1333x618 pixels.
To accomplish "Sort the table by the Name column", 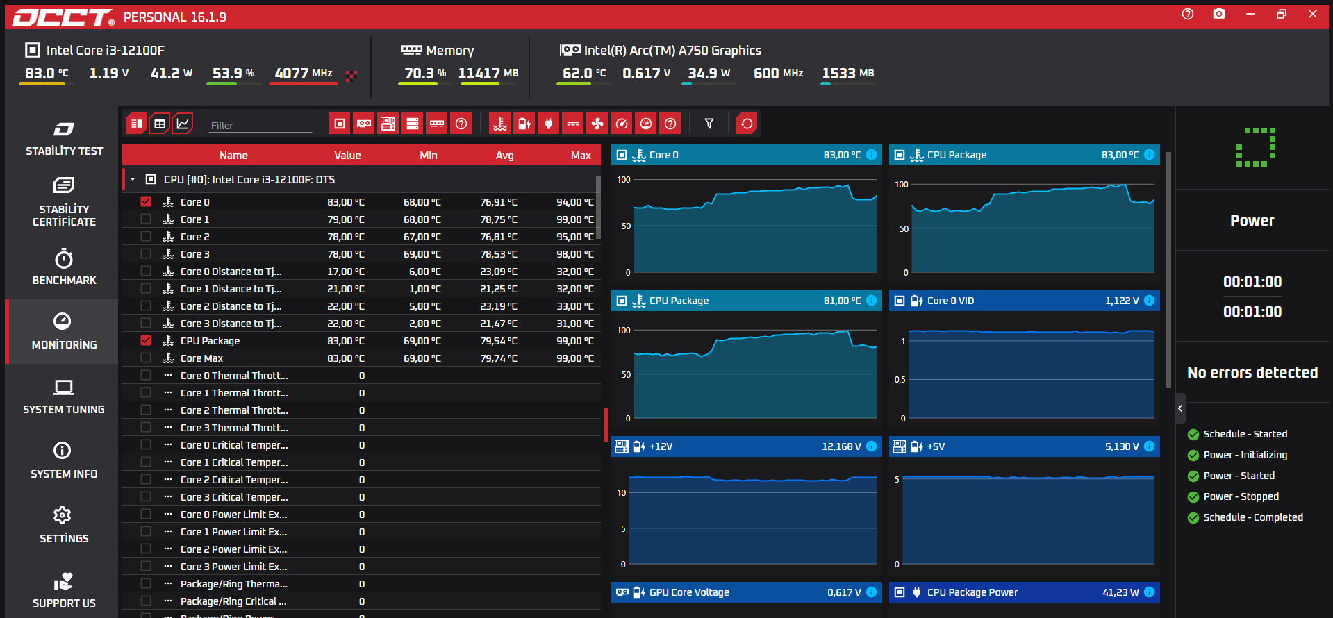I will 233,156.
